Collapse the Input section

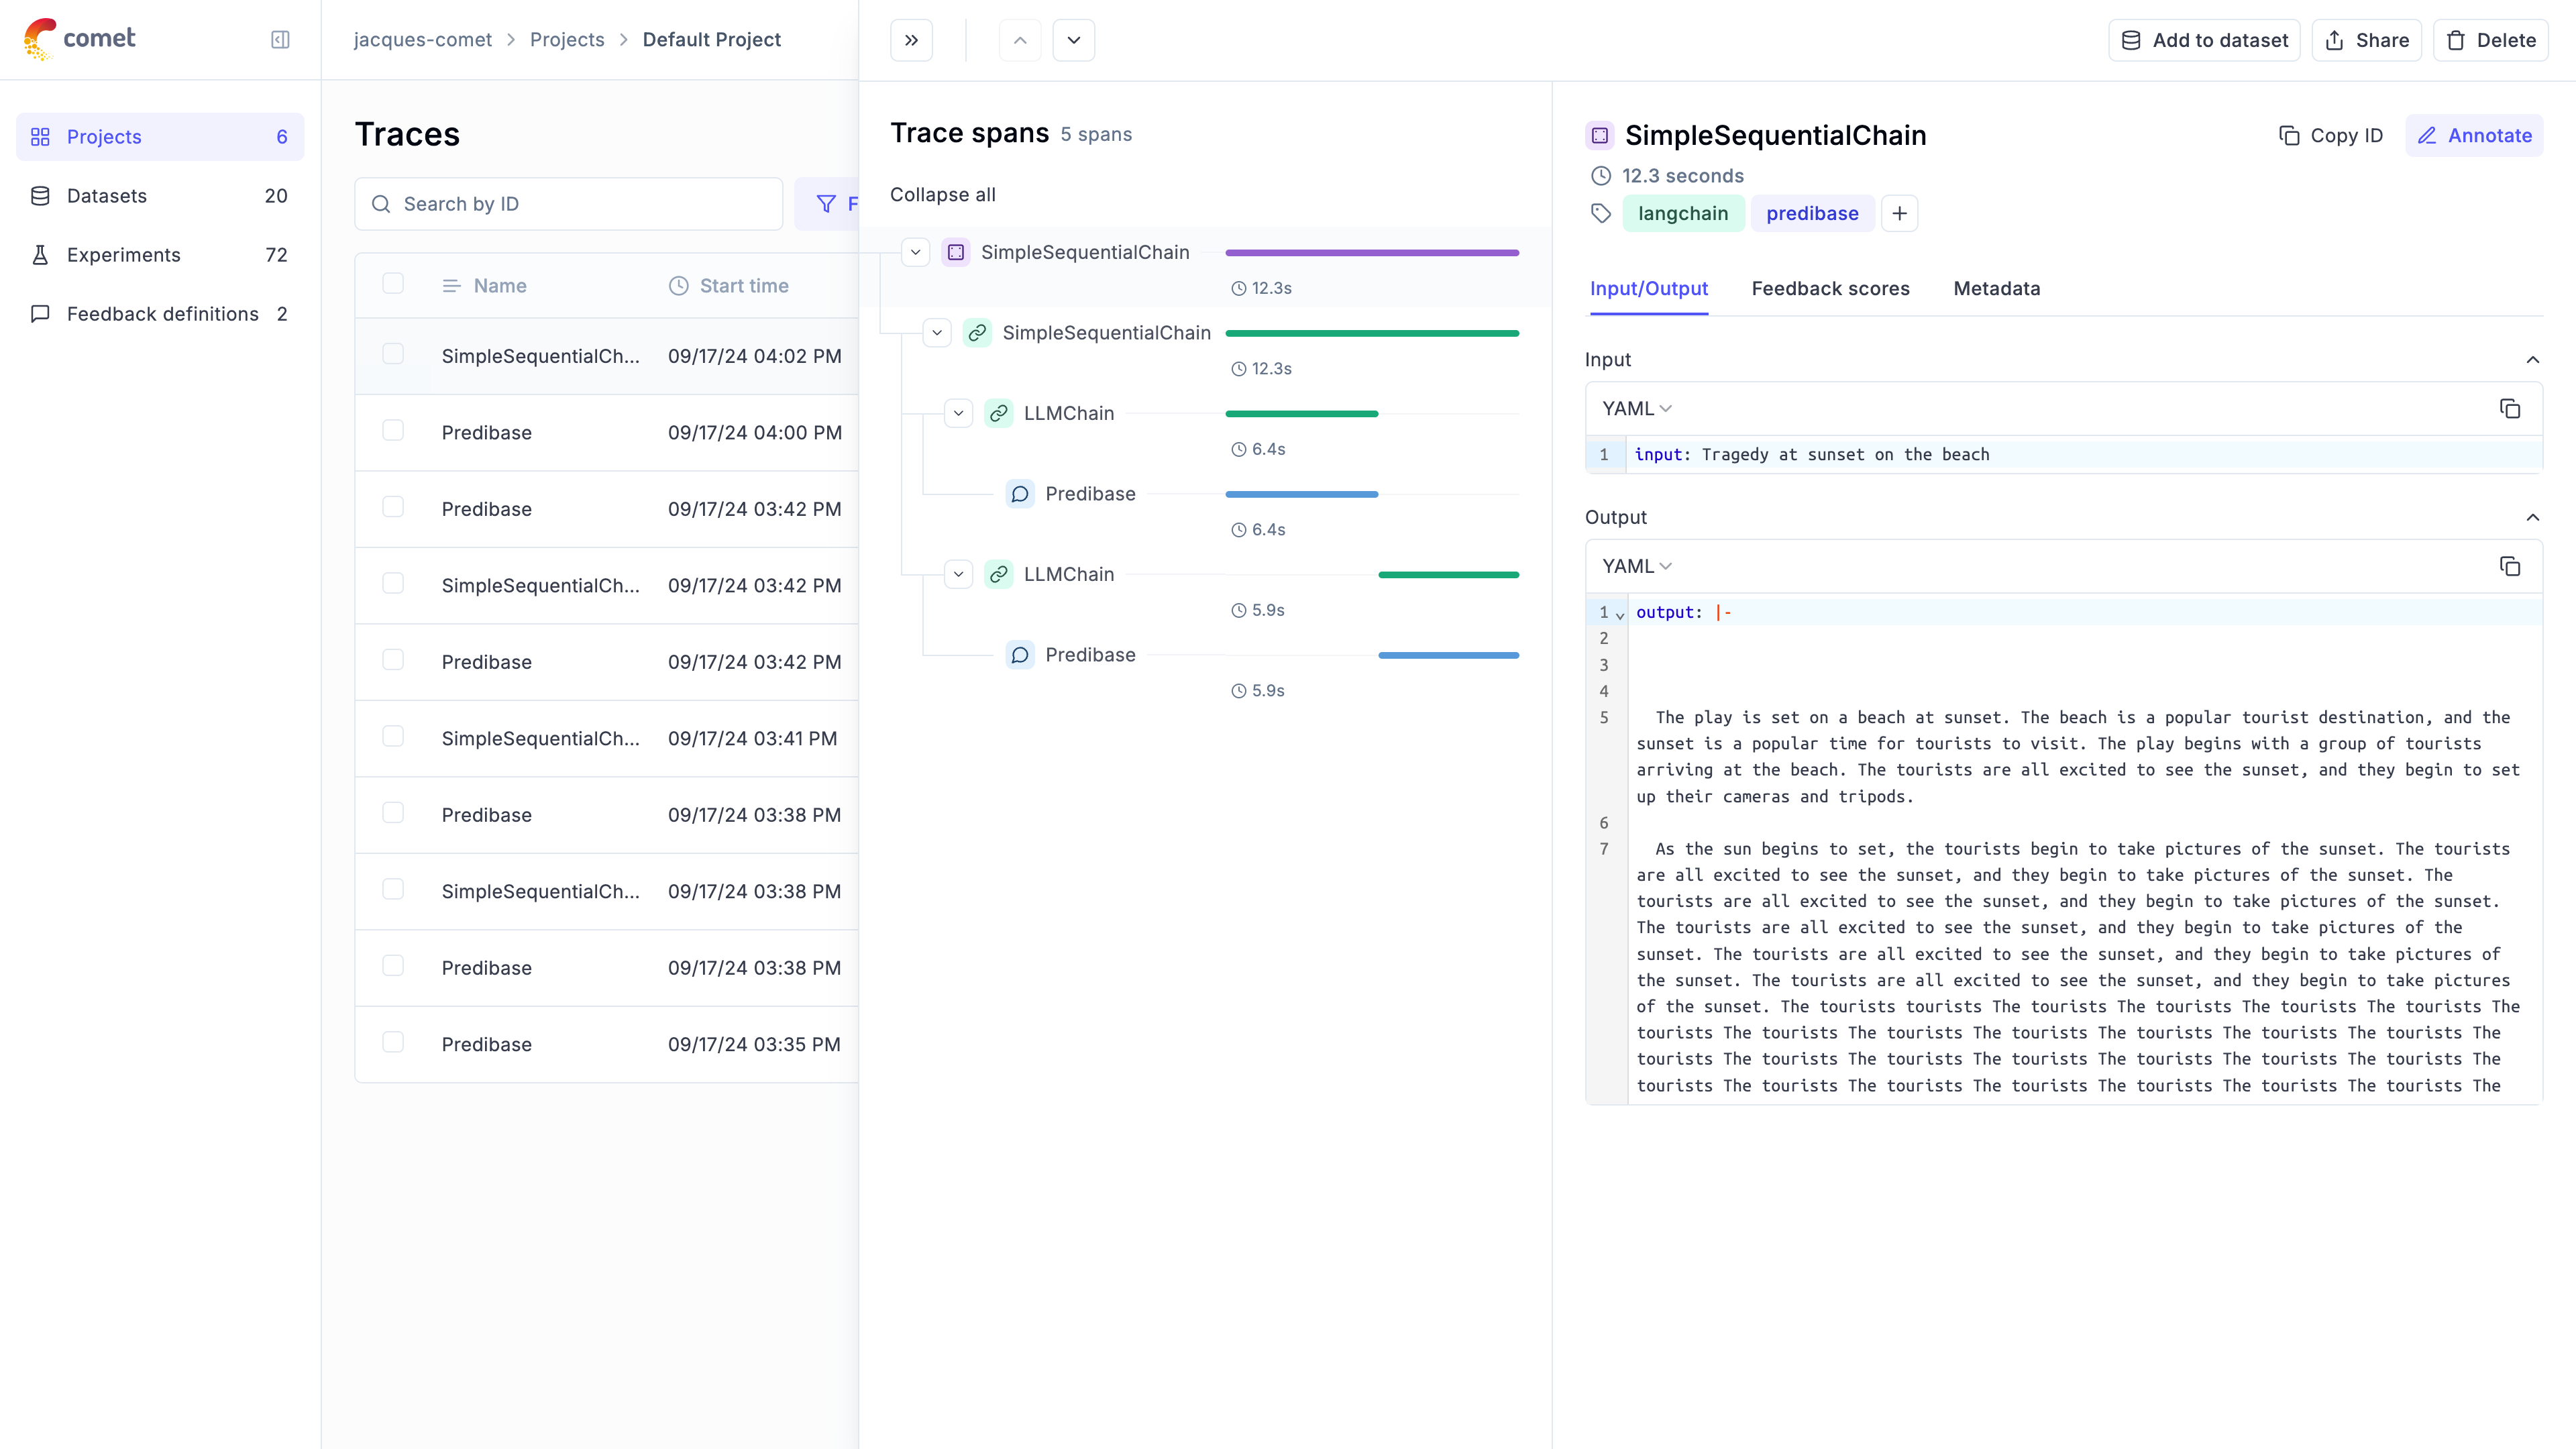pos(2533,360)
